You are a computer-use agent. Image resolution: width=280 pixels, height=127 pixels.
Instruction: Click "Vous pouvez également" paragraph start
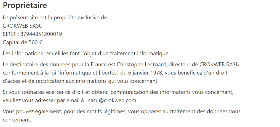click(33, 112)
